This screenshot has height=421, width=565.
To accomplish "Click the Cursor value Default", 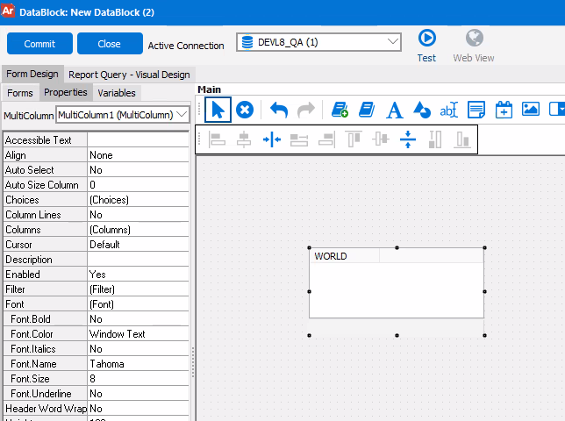I will click(138, 245).
